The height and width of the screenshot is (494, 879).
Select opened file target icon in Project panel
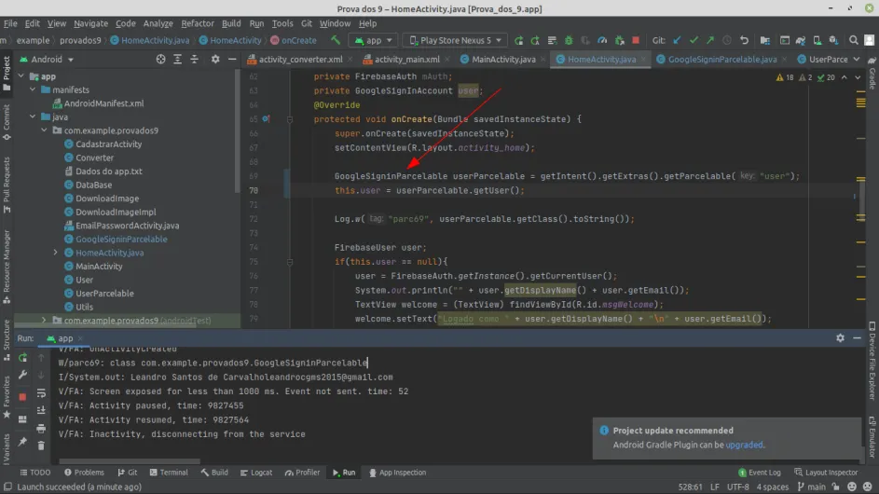[x=160, y=59]
